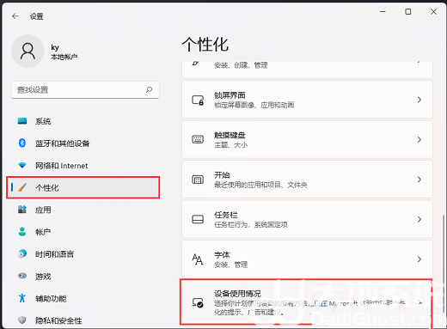Click the 系统 monitor icon
Image resolution: width=447 pixels, height=329 pixels.
(22, 121)
